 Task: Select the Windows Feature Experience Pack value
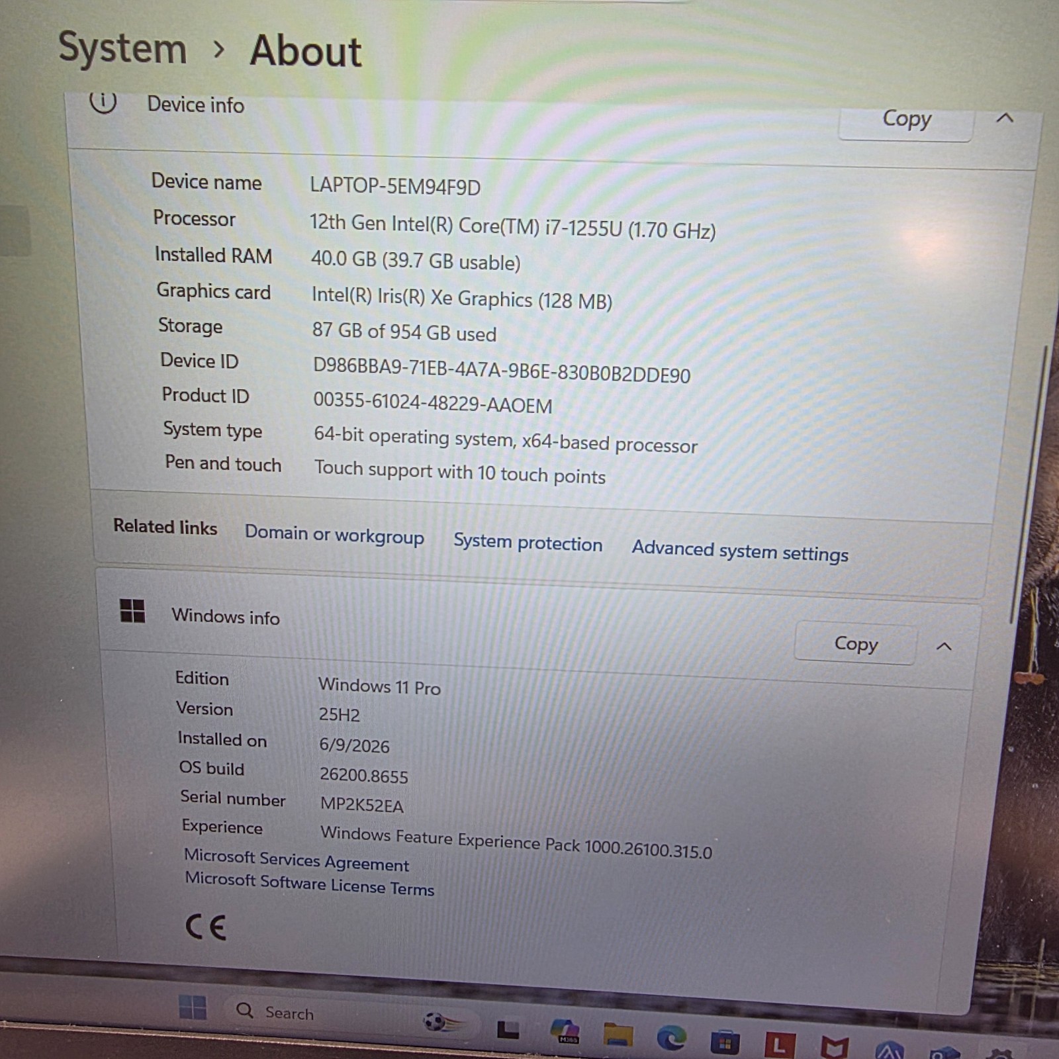tap(516, 842)
